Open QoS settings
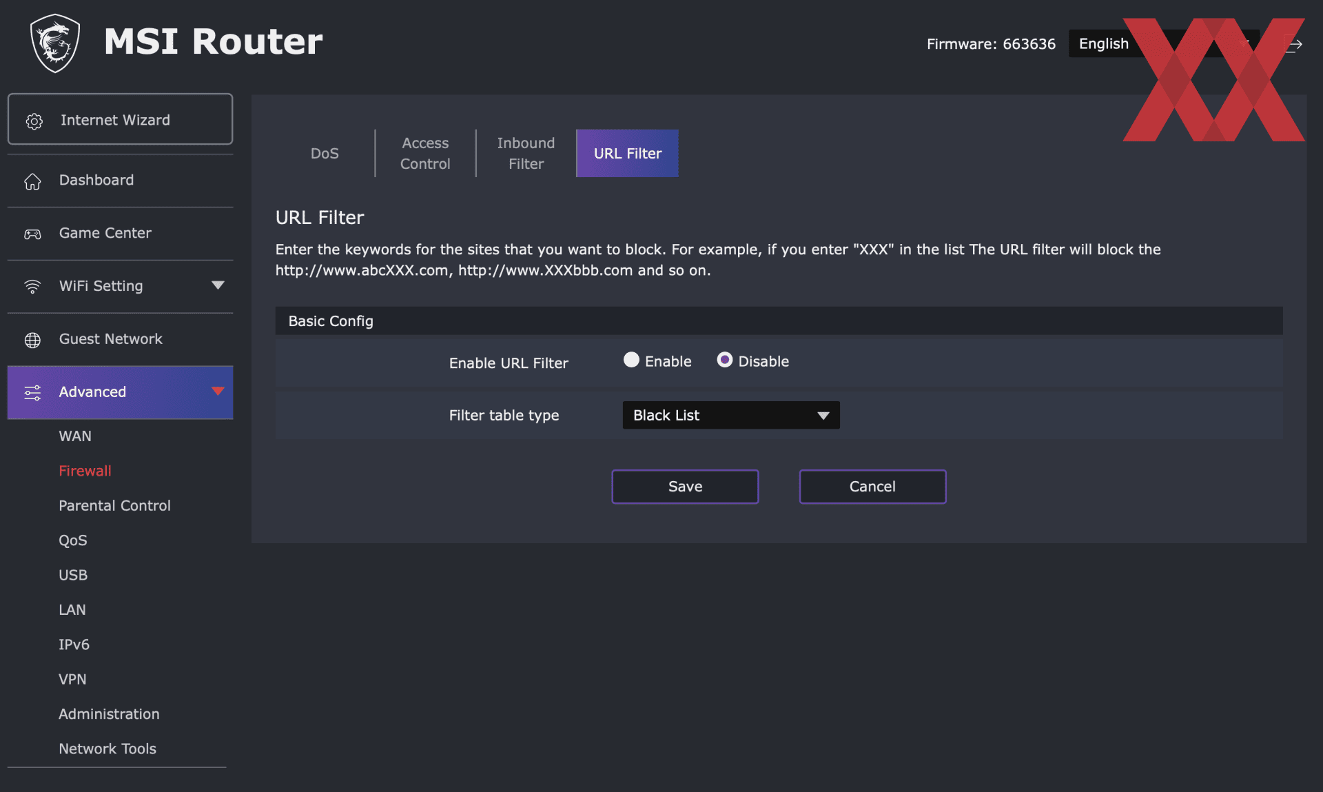The image size is (1323, 792). (73, 540)
